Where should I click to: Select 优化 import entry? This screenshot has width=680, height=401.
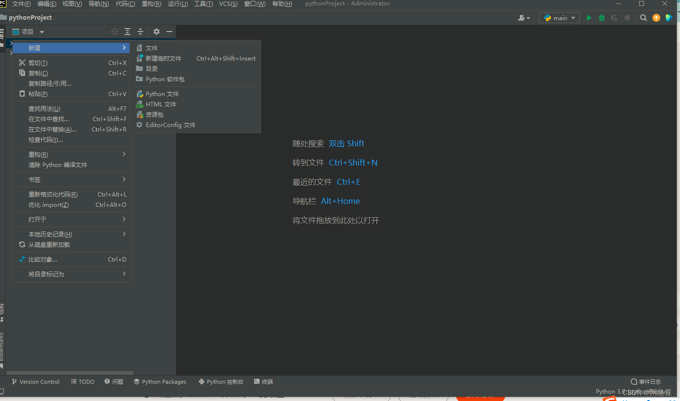(72, 204)
